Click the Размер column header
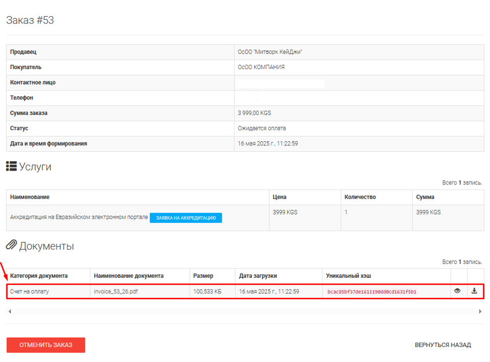The height and width of the screenshot is (362, 490). (203, 276)
